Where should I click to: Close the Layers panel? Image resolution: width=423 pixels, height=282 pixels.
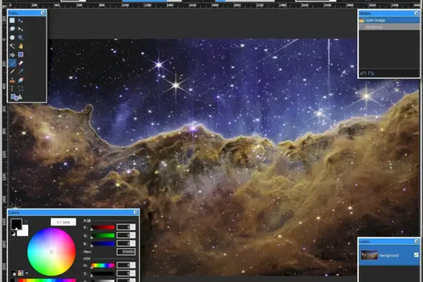[417, 241]
